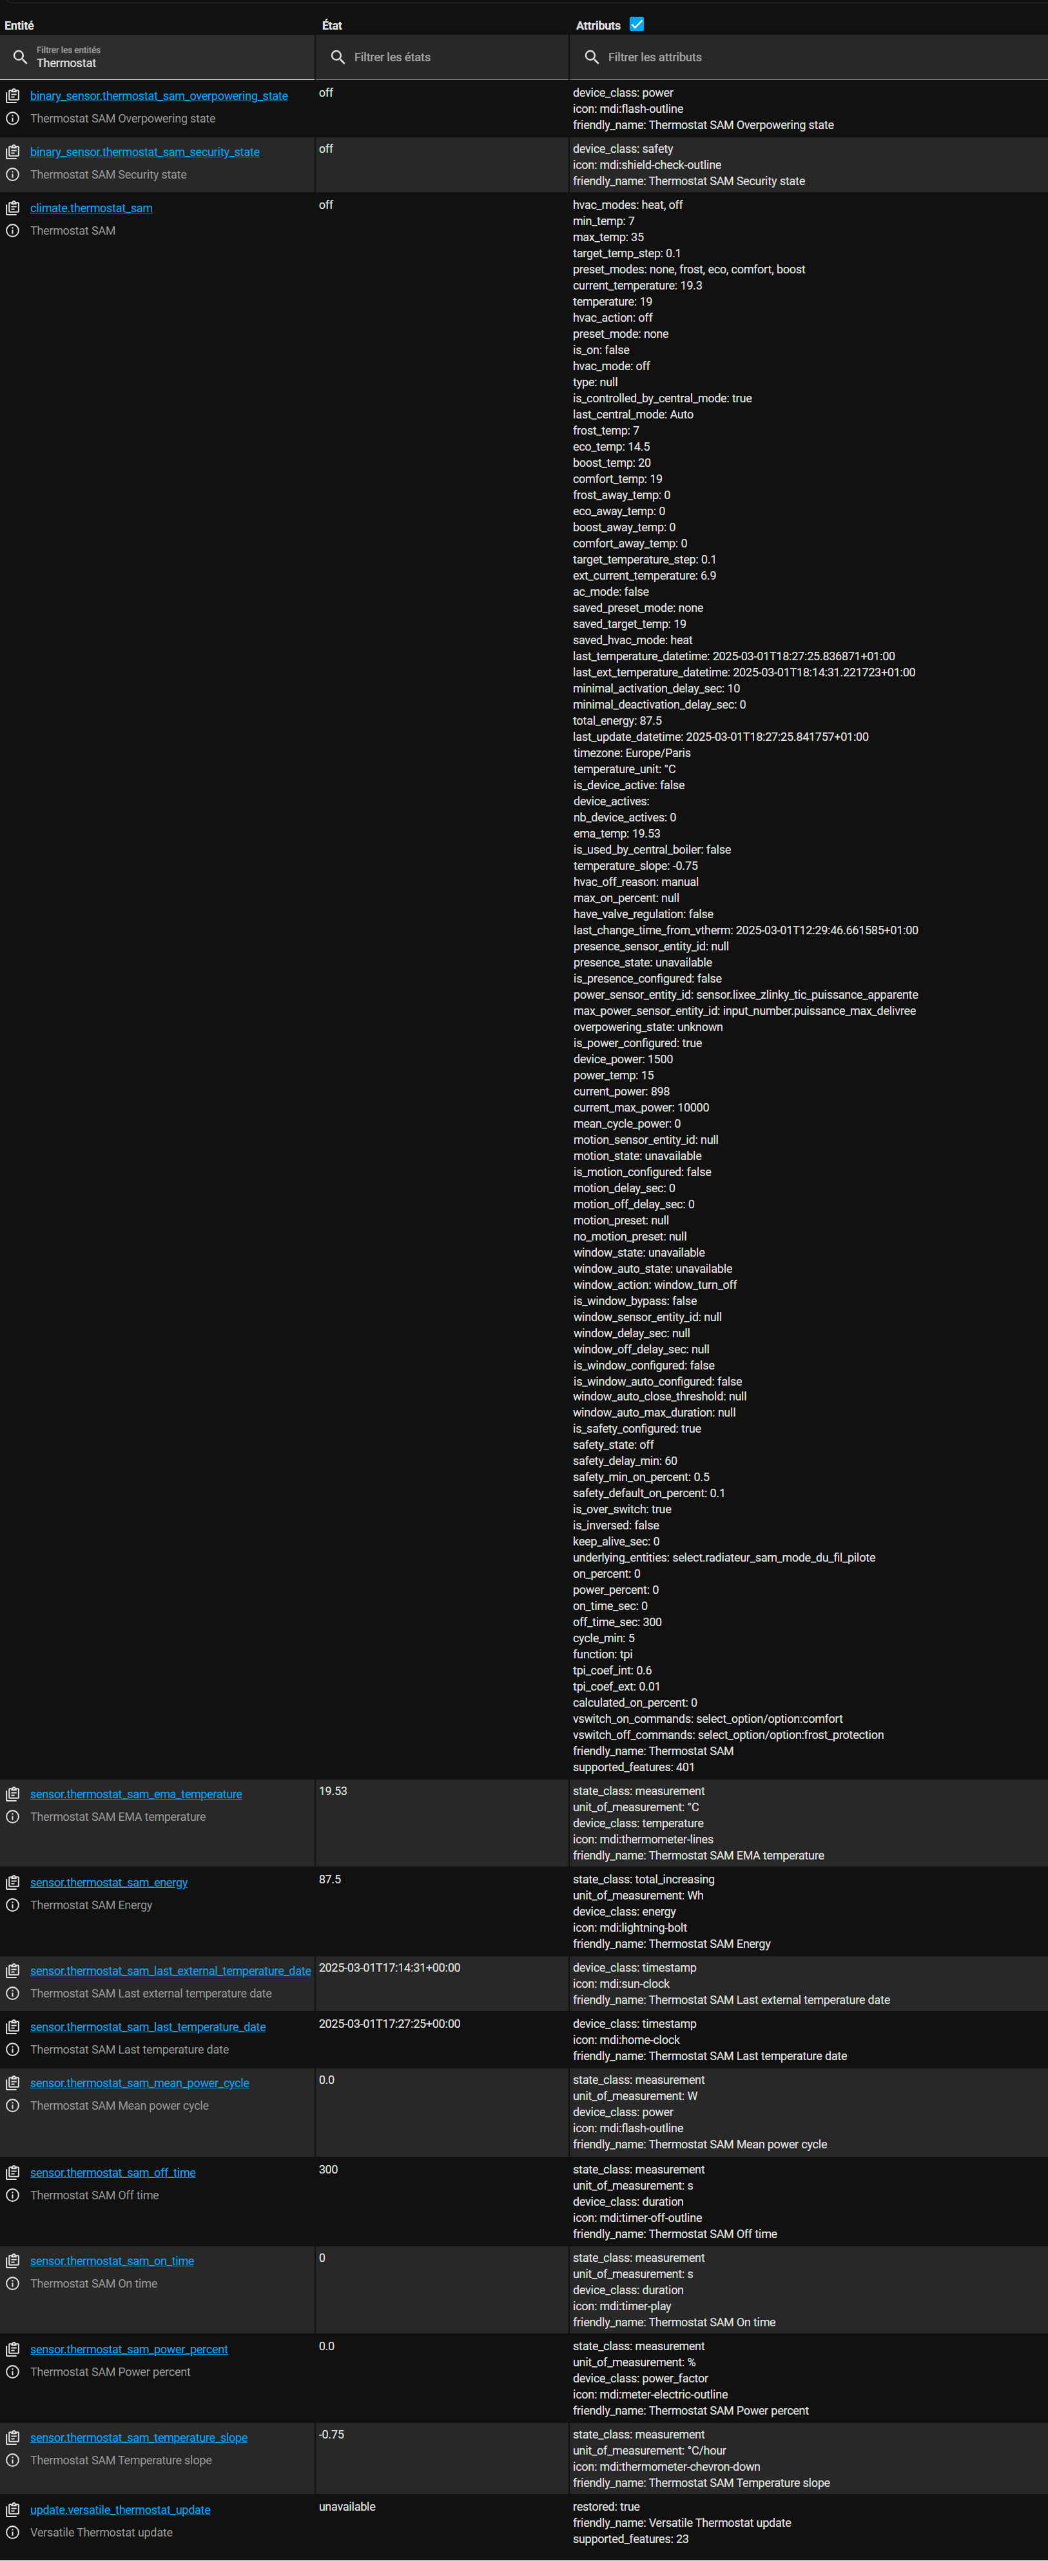Image resolution: width=1048 pixels, height=2561 pixels.
Task: Copy entity ID of climate.thermostat_sam
Action: pyautogui.click(x=13, y=208)
